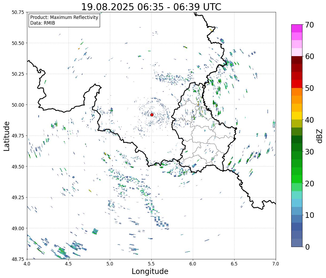326x278 pixels.
Task: Click the red radar location marker
Action: click(152, 115)
